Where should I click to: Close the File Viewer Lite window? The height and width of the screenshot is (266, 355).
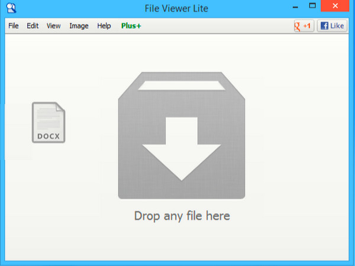click(x=335, y=6)
